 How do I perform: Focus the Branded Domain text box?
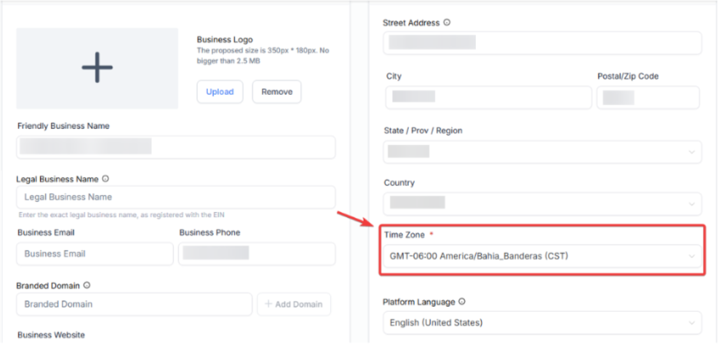click(x=134, y=305)
